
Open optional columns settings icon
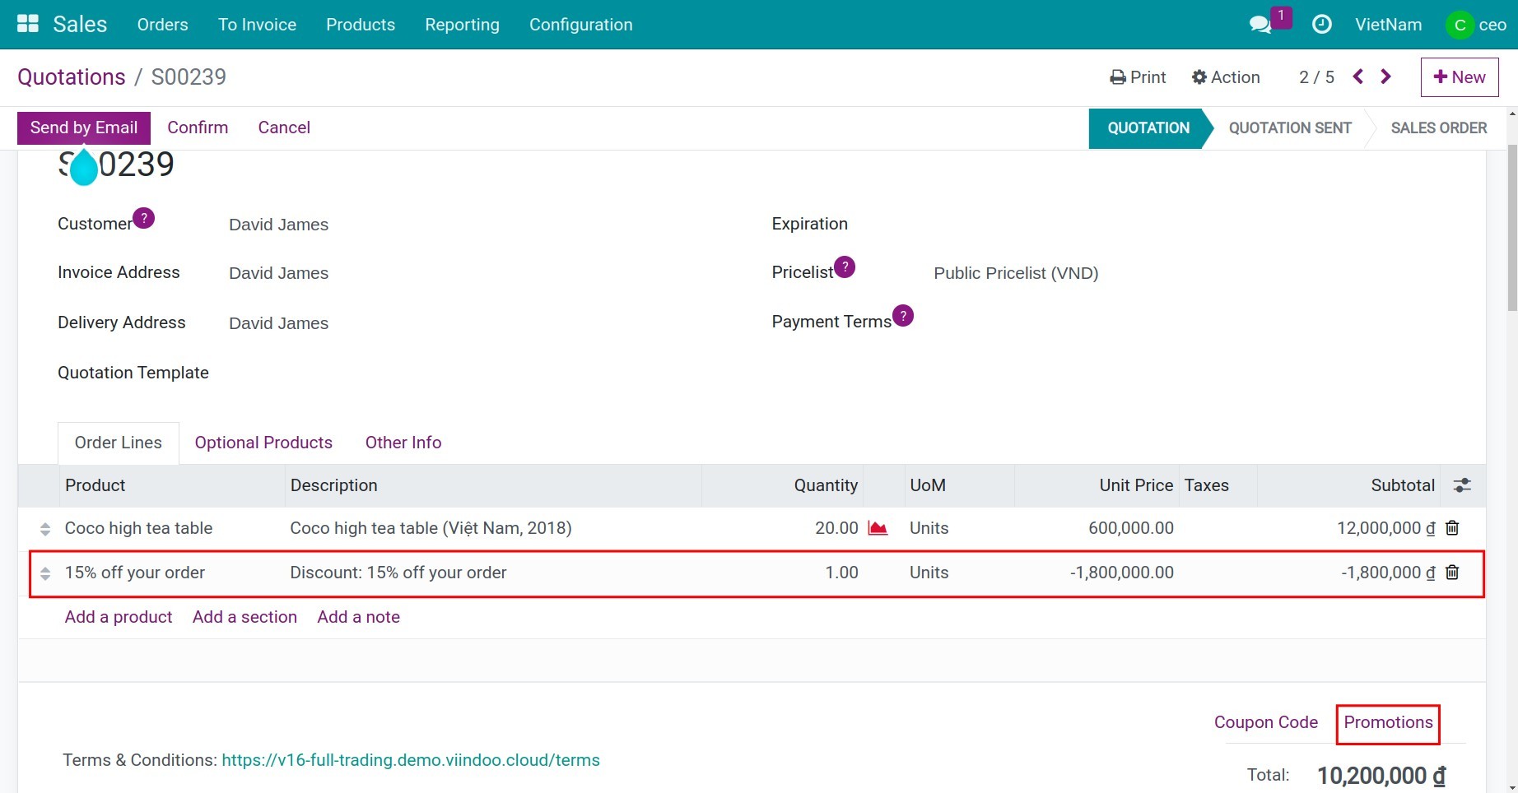pos(1462,485)
